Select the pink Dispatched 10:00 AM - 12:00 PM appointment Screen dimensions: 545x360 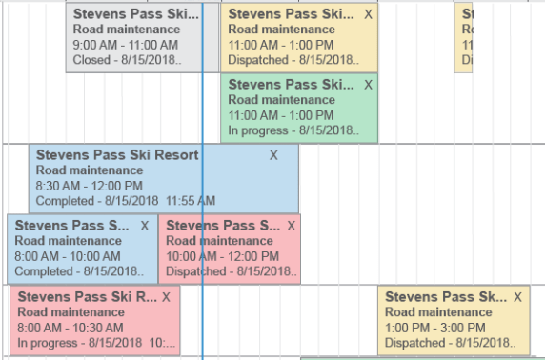[230, 250]
